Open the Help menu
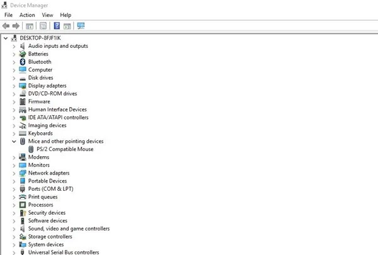The image size is (378, 255). (66, 15)
